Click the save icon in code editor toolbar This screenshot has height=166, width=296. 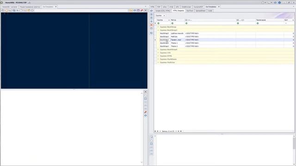point(138,10)
